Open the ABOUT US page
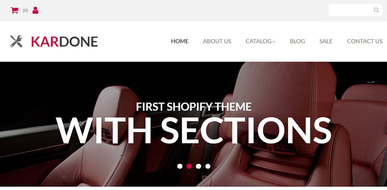Image resolution: width=387 pixels, height=190 pixels. pos(217,41)
